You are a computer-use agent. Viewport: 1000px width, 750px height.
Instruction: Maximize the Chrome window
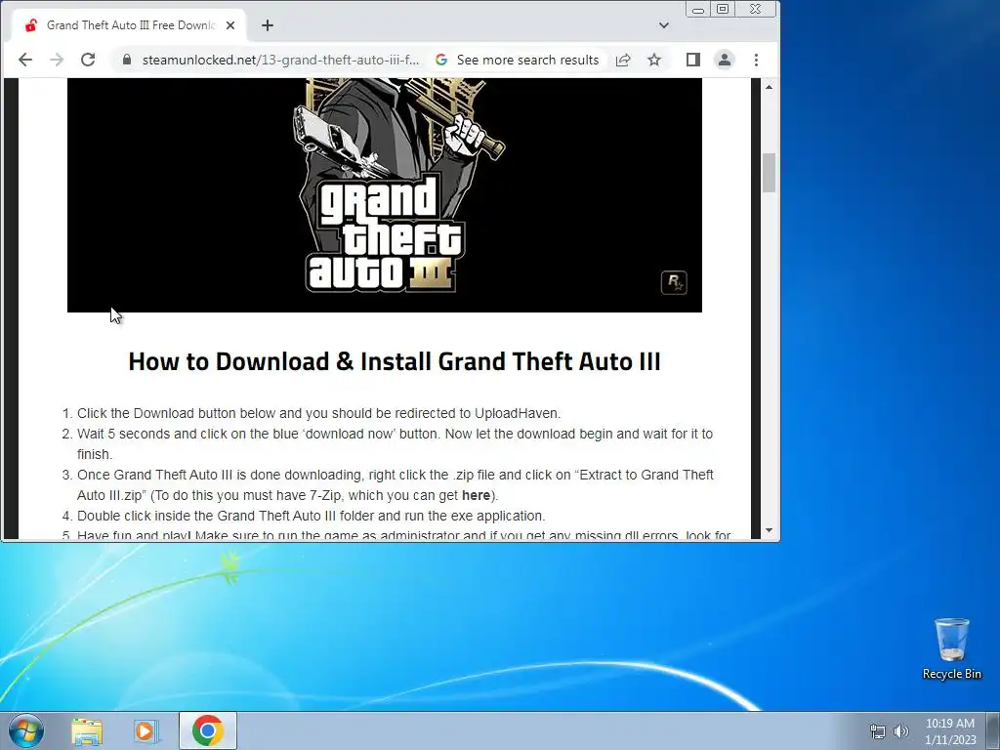(723, 9)
